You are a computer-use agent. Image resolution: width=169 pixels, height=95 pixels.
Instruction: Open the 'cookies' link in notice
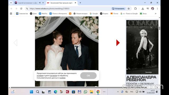tap(63, 78)
